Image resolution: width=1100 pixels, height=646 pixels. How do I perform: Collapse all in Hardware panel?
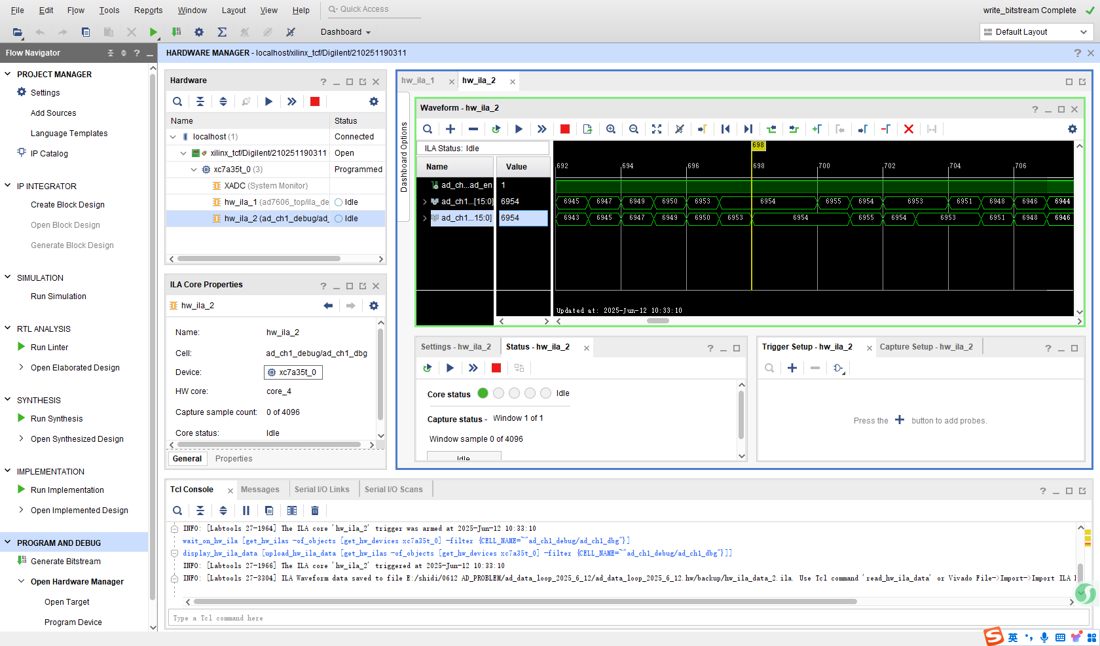click(x=200, y=101)
